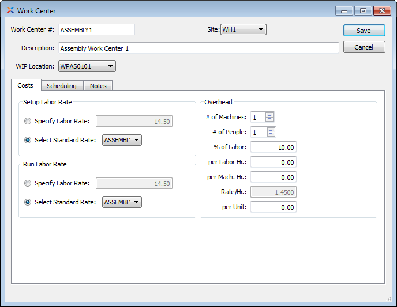This screenshot has width=397, height=307.
Task: Click the Description text field
Action: coord(198,48)
